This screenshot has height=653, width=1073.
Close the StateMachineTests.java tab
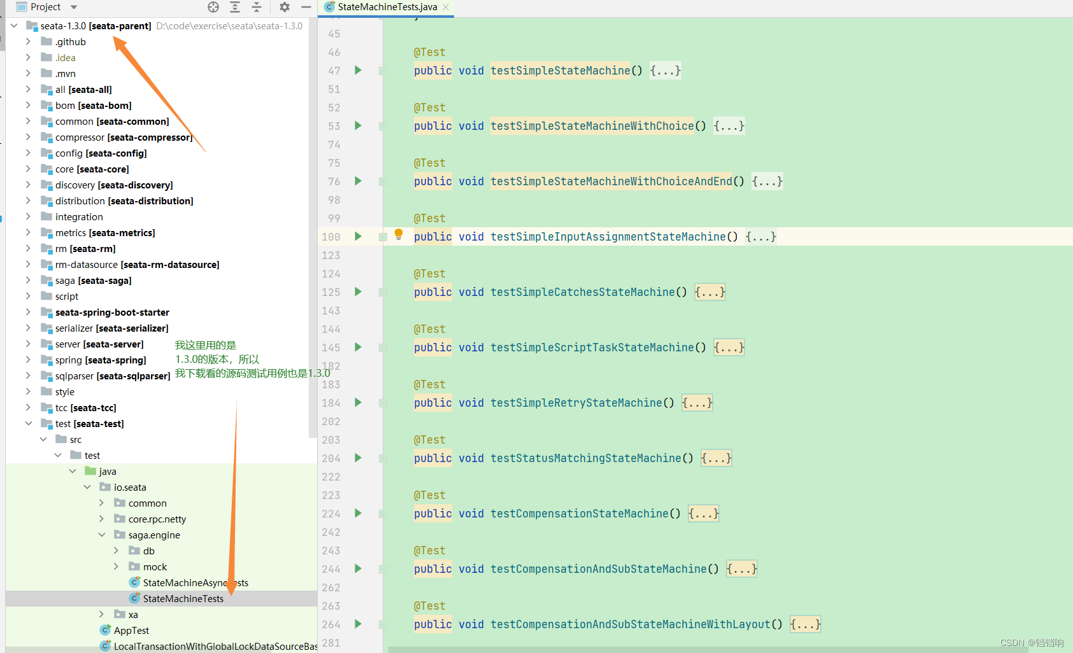tap(446, 7)
